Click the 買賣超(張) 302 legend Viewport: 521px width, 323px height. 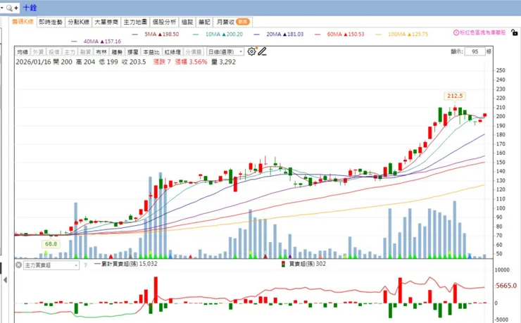coord(303,264)
